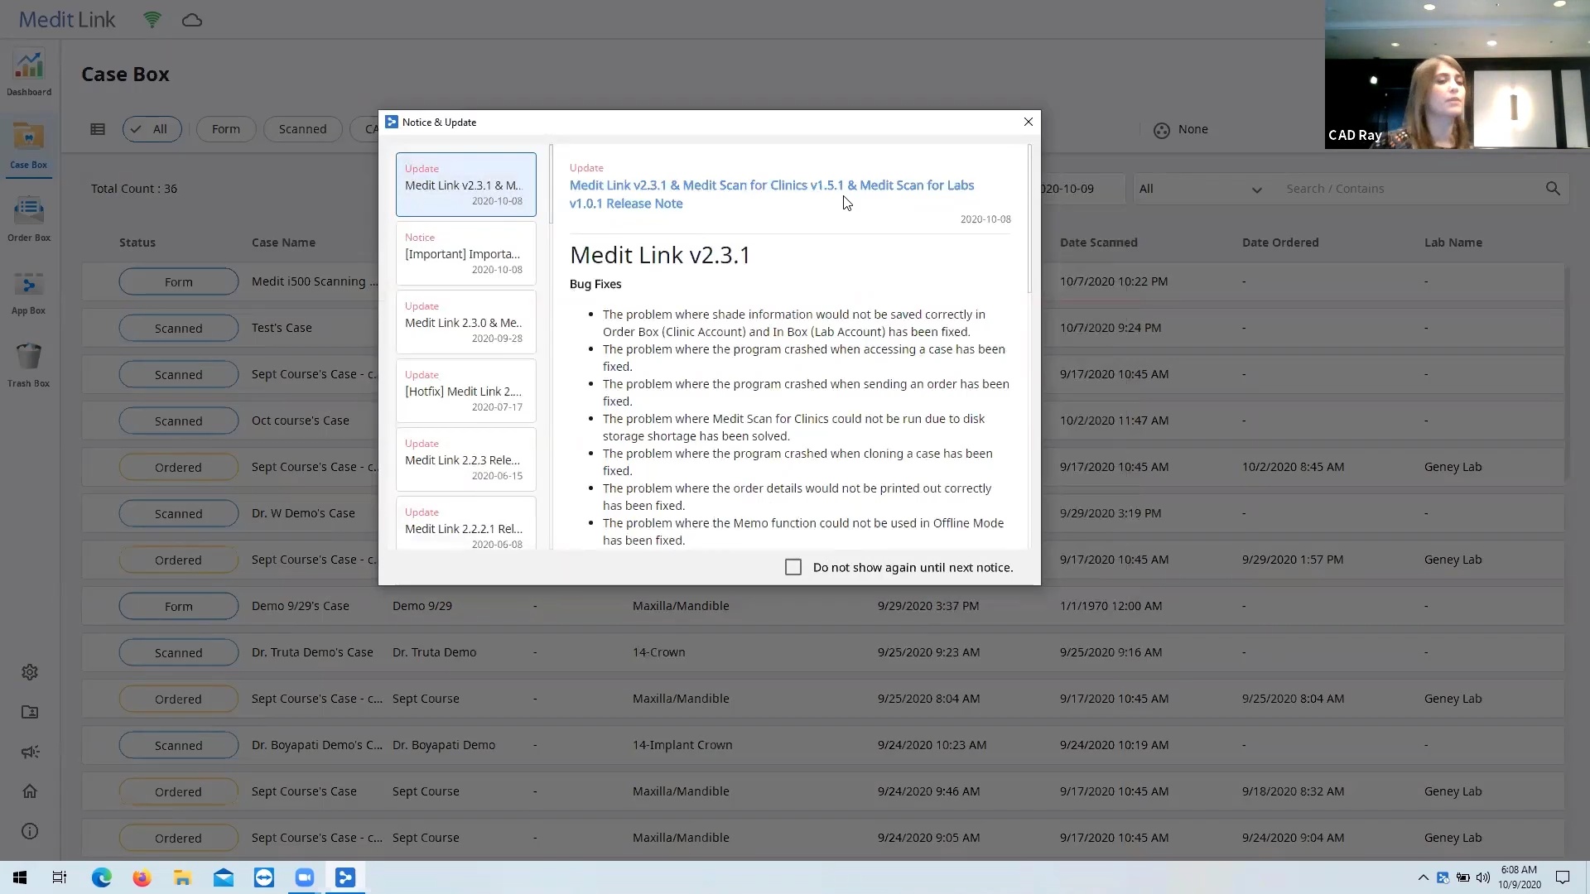Screen dimensions: 1590x894
Task: Open File Explorer from taskbar
Action: pyautogui.click(x=182, y=877)
